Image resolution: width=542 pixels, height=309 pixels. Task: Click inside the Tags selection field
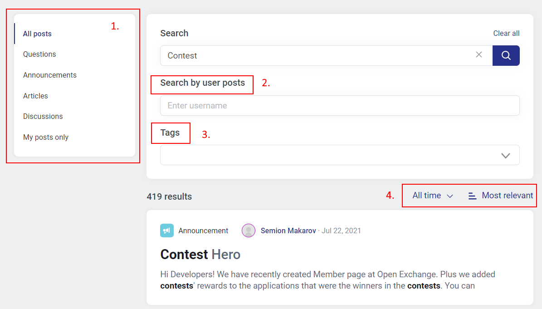327,155
